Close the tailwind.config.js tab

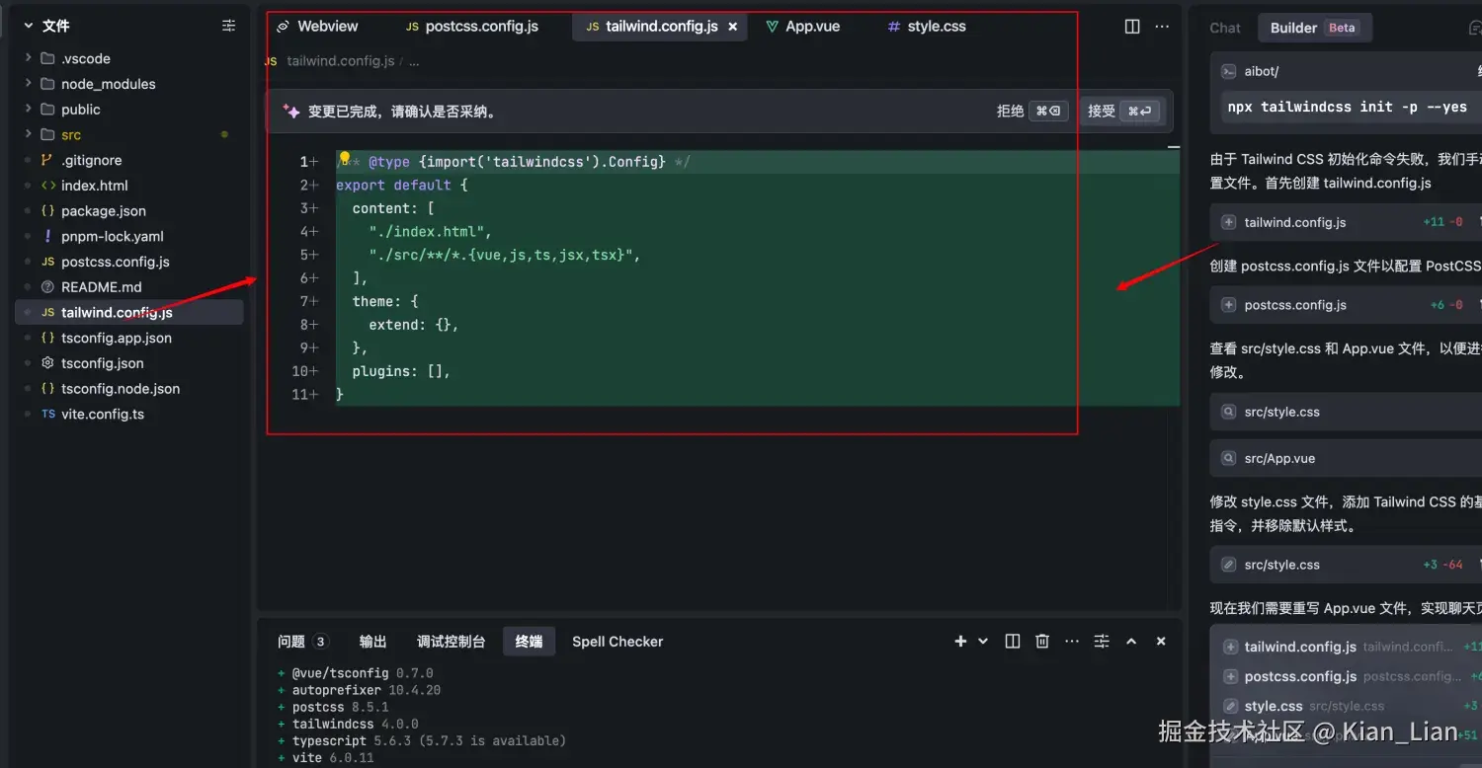click(732, 27)
